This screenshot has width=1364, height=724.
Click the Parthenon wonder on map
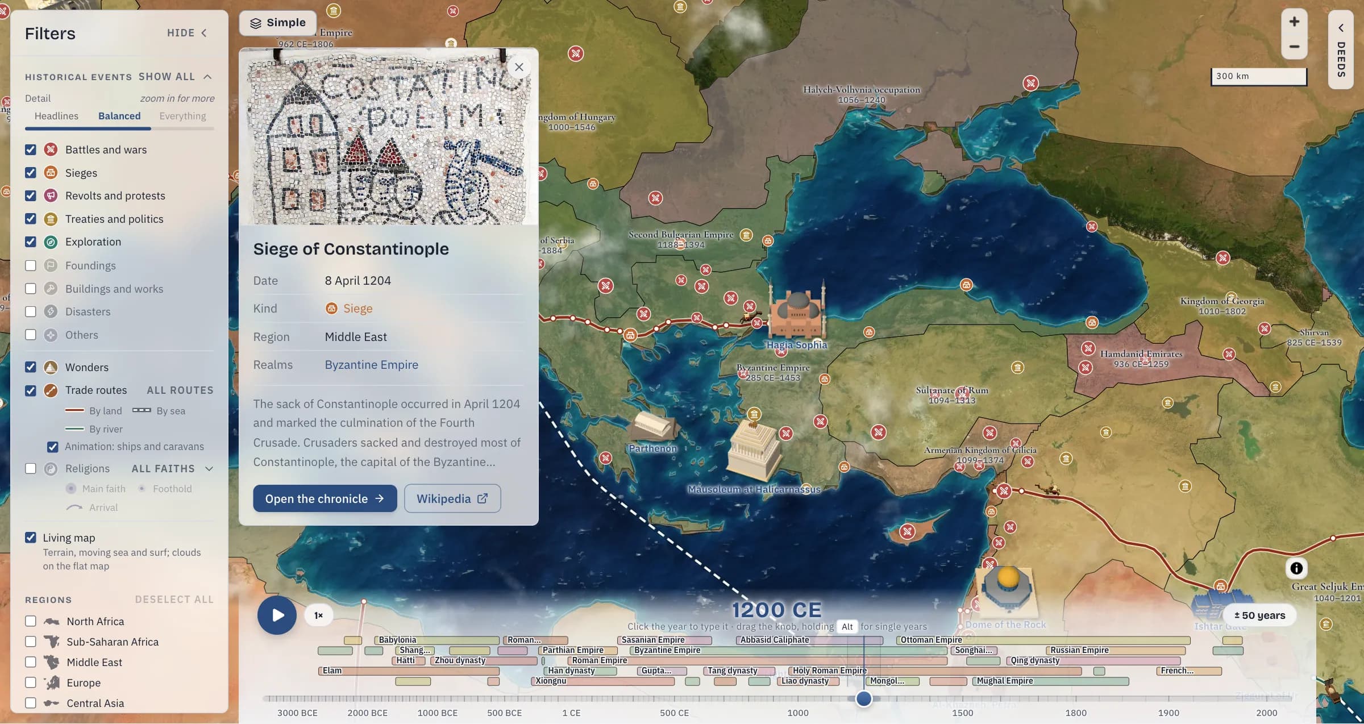point(654,427)
